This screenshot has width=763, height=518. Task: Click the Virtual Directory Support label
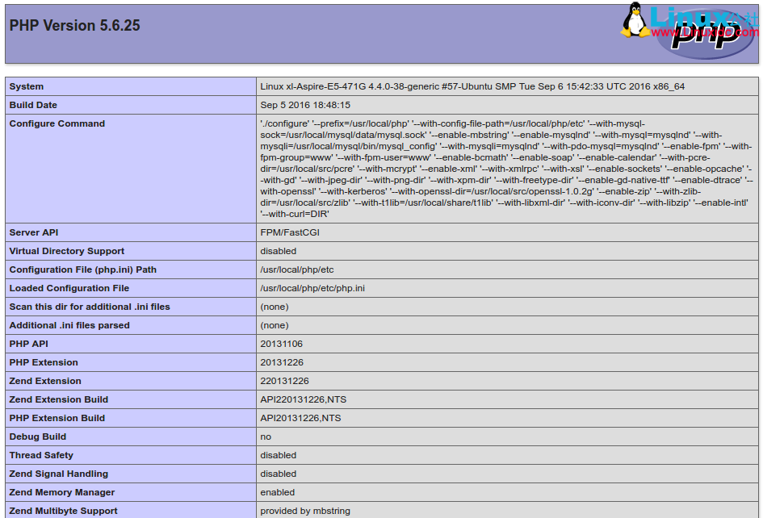(x=67, y=251)
